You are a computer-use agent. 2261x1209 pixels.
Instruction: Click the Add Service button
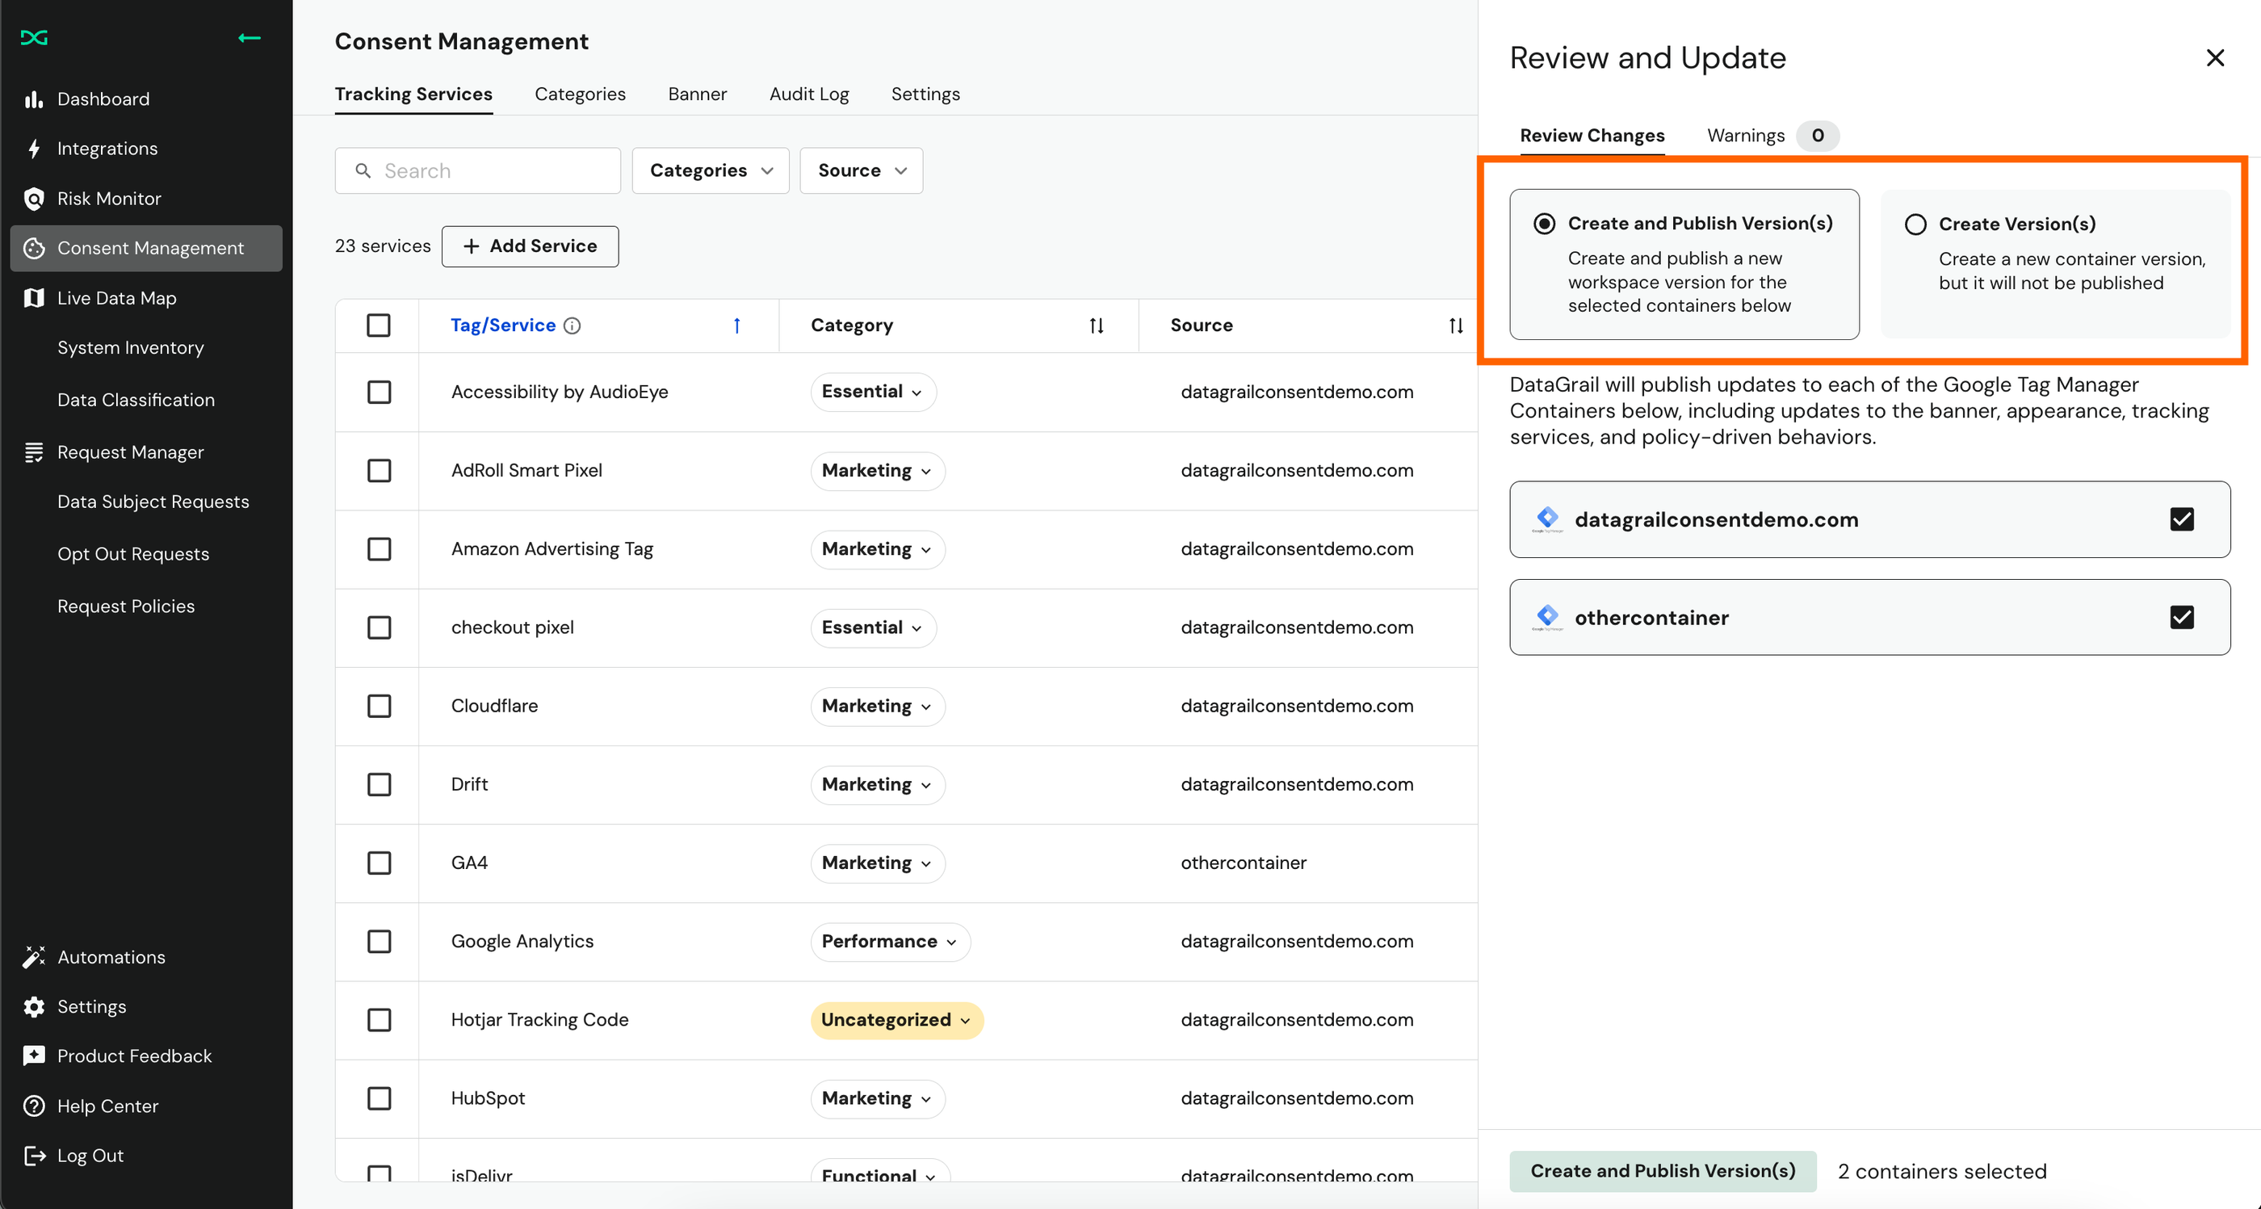click(531, 246)
